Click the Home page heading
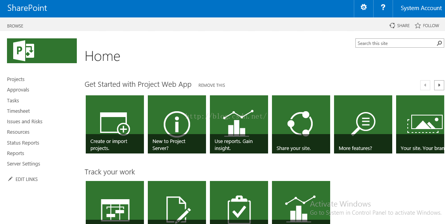 pos(102,56)
